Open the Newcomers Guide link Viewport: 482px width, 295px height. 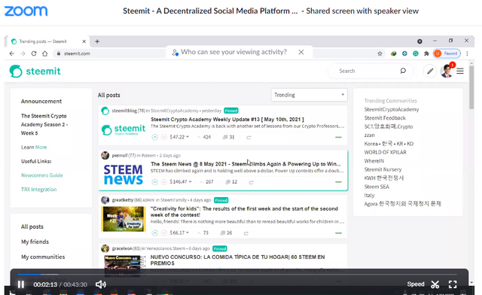pyautogui.click(x=42, y=175)
